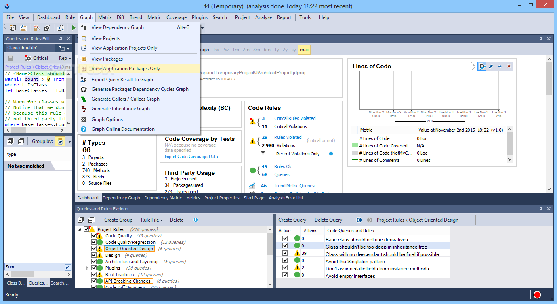Switch to the Dependency Matrix tab
Image resolution: width=557 pixels, height=304 pixels.
[163, 198]
